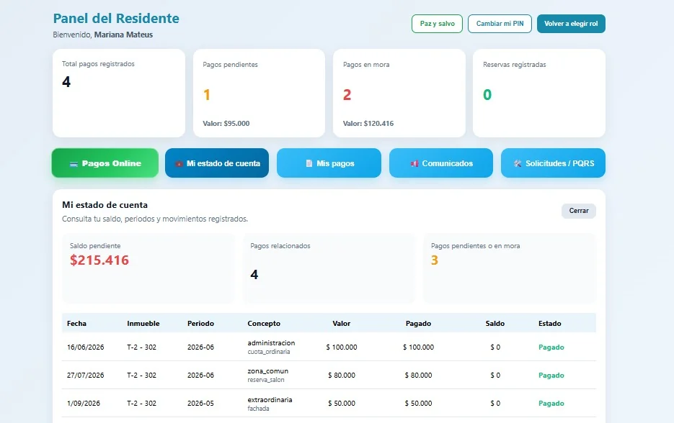Click T-2 - 302 in the 16/06/2026 row

pos(141,347)
